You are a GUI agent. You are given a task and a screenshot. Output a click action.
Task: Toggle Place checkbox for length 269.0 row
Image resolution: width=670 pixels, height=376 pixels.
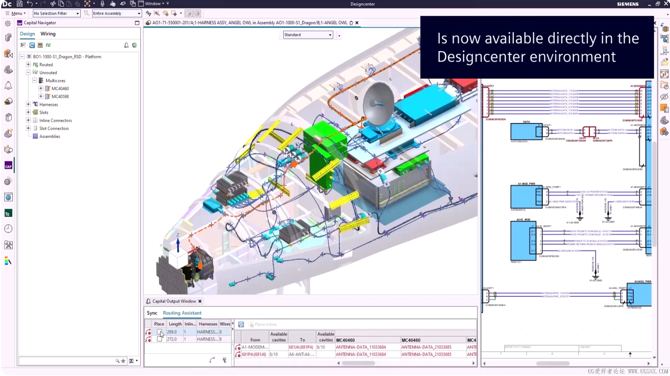(160, 332)
